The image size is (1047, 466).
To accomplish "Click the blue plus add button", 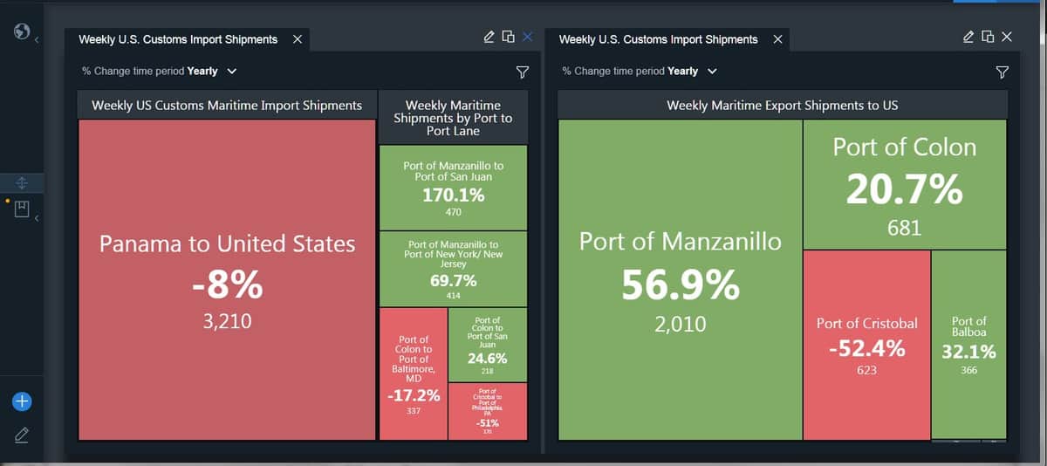I will [x=23, y=401].
